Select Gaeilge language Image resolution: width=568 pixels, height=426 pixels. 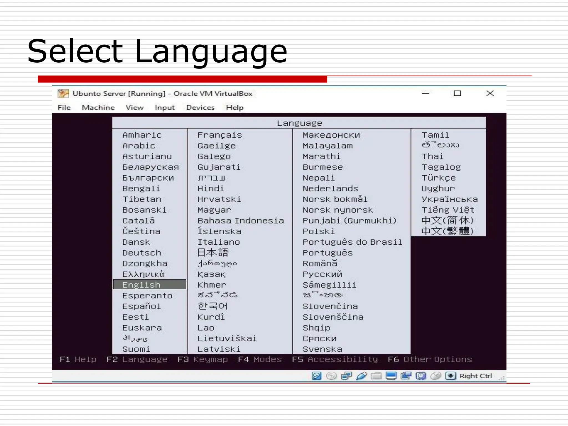(217, 146)
